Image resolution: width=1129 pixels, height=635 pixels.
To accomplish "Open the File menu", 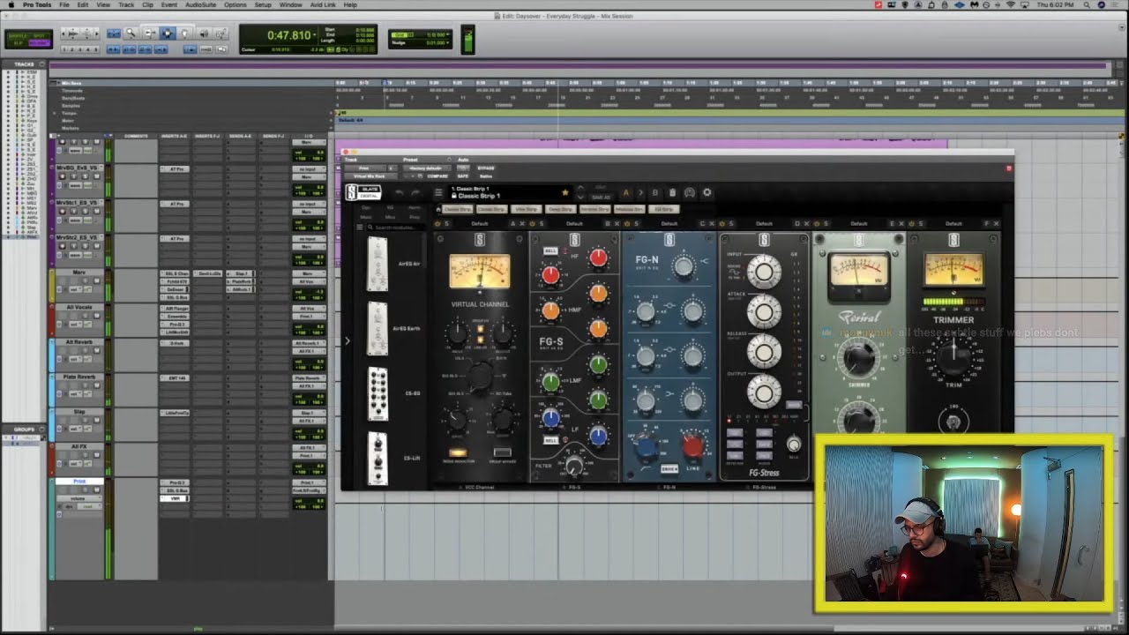I will click(64, 4).
